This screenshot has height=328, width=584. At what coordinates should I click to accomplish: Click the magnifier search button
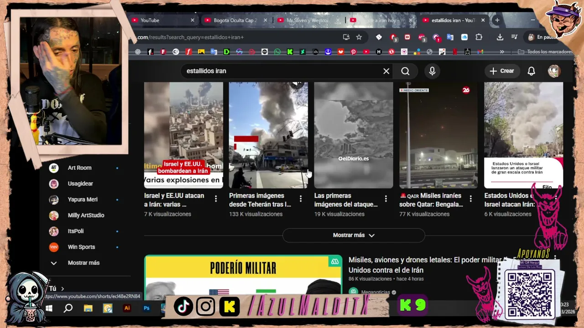tap(405, 71)
